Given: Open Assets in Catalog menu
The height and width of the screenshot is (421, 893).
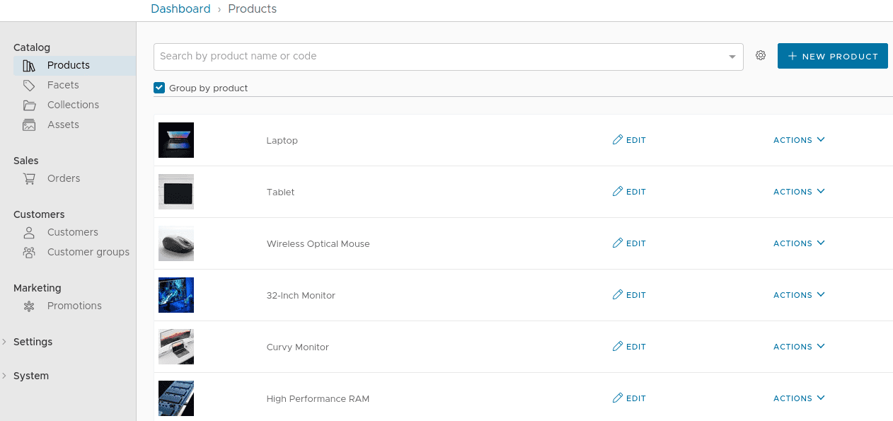Looking at the screenshot, I should [x=63, y=125].
